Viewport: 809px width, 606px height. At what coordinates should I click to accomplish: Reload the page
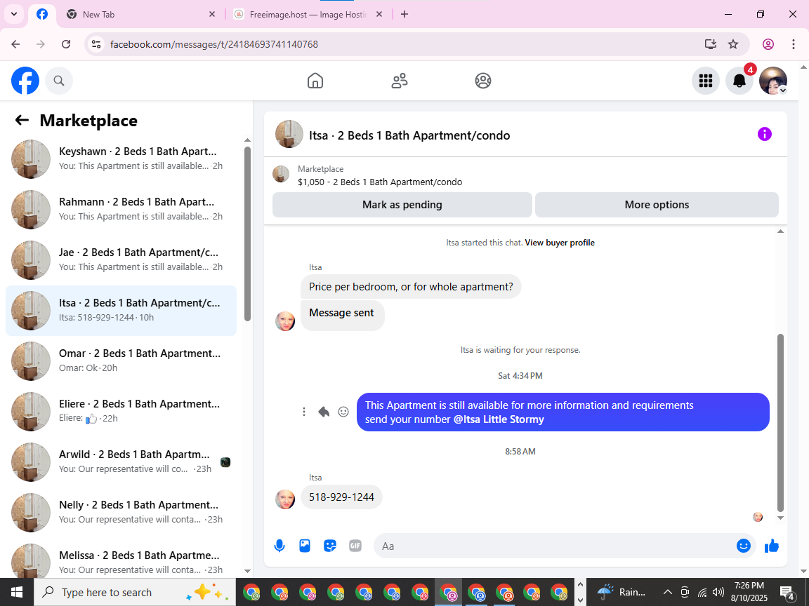[x=66, y=44]
